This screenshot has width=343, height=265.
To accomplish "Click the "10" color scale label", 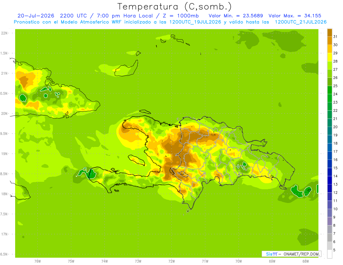I will tap(336, 209).
